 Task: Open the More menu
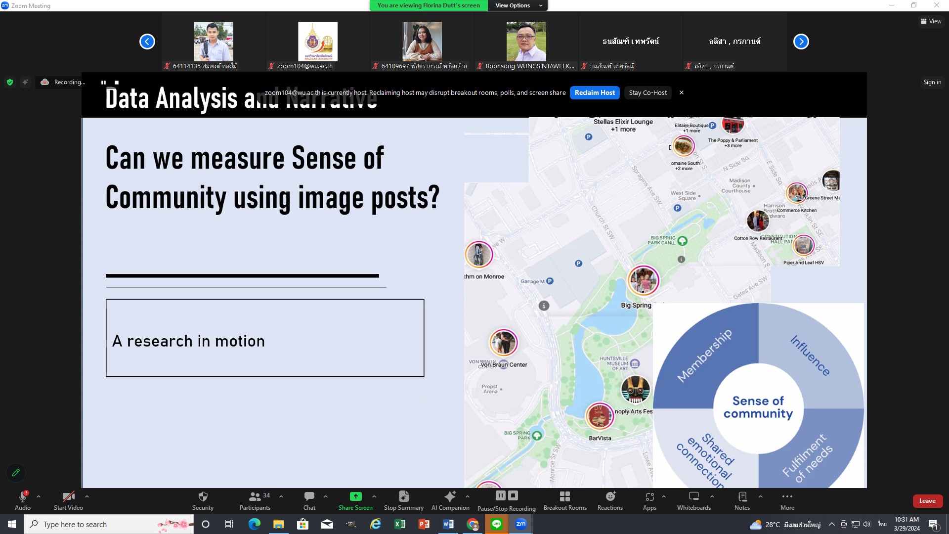(x=787, y=496)
